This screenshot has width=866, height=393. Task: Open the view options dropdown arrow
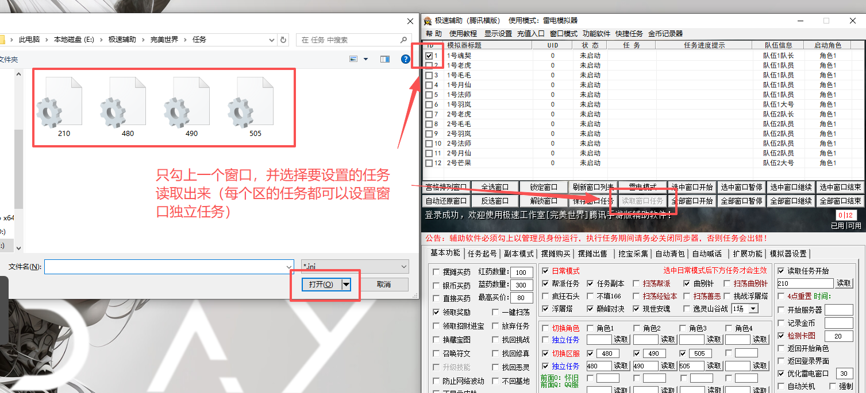365,59
